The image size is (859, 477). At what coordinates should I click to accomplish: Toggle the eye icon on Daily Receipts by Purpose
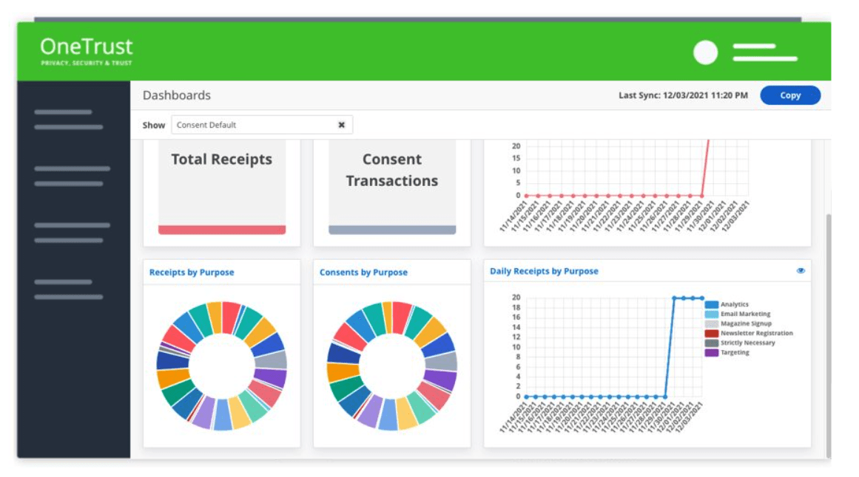point(801,271)
